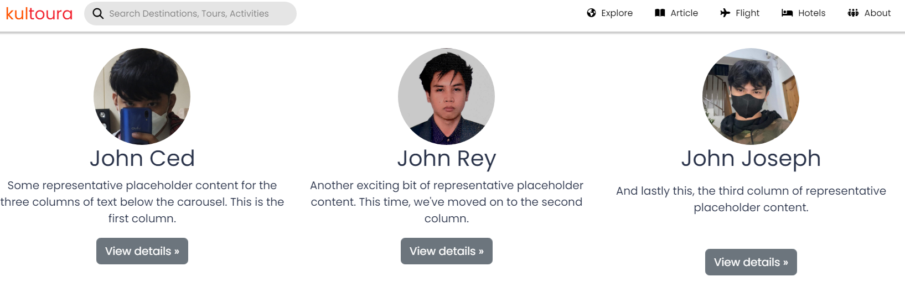Go to the Article page
Image resolution: width=905 pixels, height=292 pixels.
click(x=684, y=13)
